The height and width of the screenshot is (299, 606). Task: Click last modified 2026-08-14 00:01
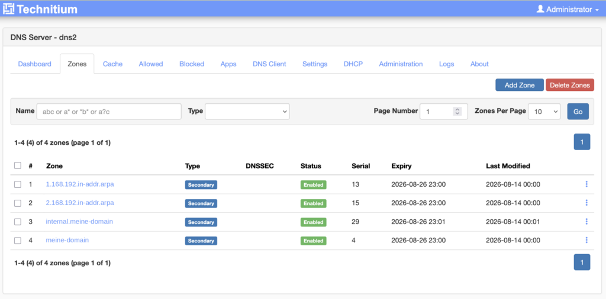[x=513, y=222]
